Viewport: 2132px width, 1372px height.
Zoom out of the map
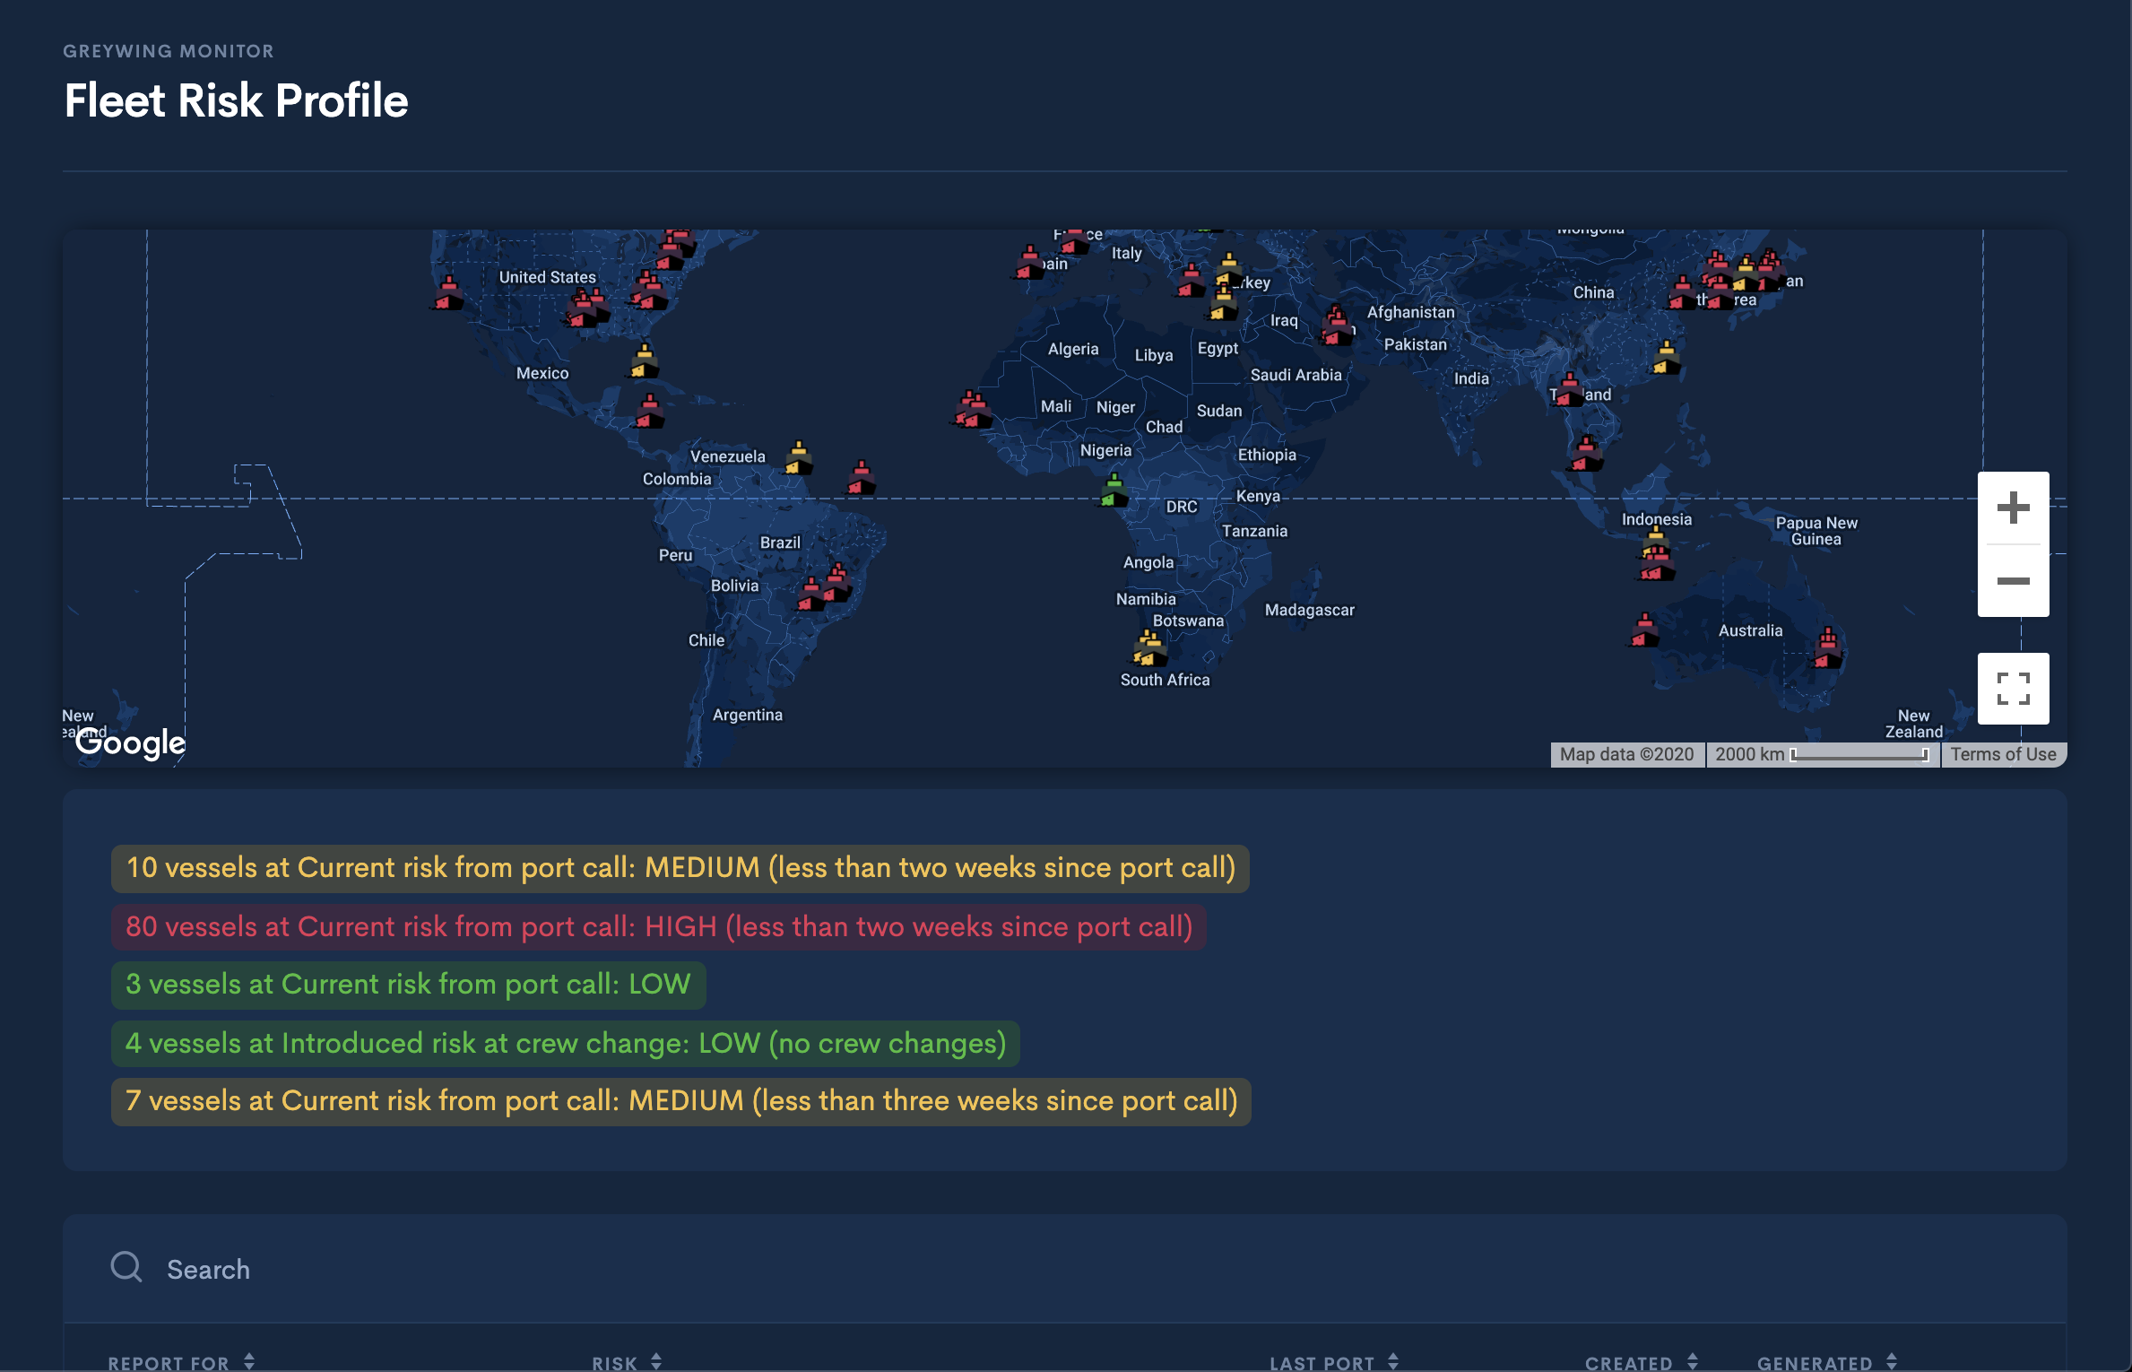[x=2013, y=581]
